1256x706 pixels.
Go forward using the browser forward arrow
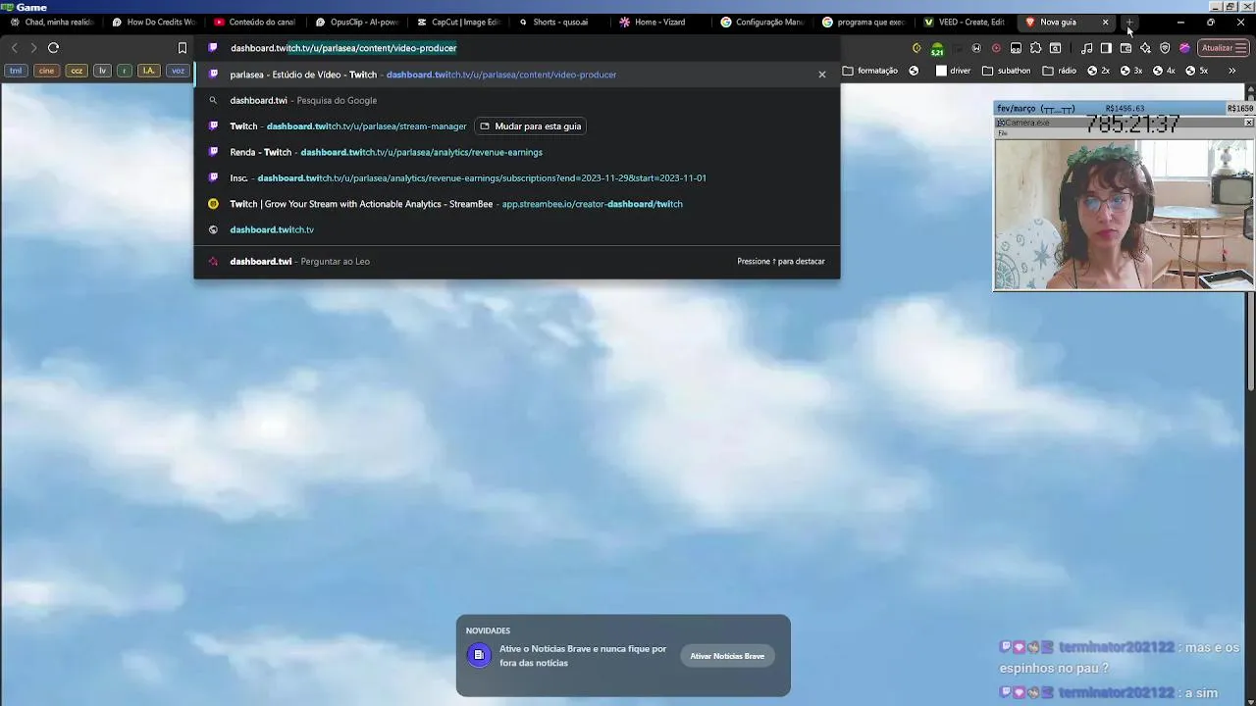33,47
